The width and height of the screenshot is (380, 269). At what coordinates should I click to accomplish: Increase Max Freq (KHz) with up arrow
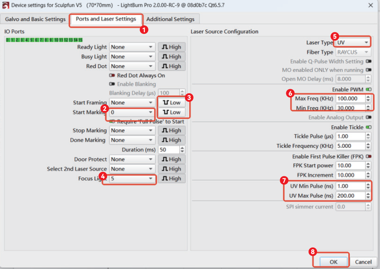point(368,97)
